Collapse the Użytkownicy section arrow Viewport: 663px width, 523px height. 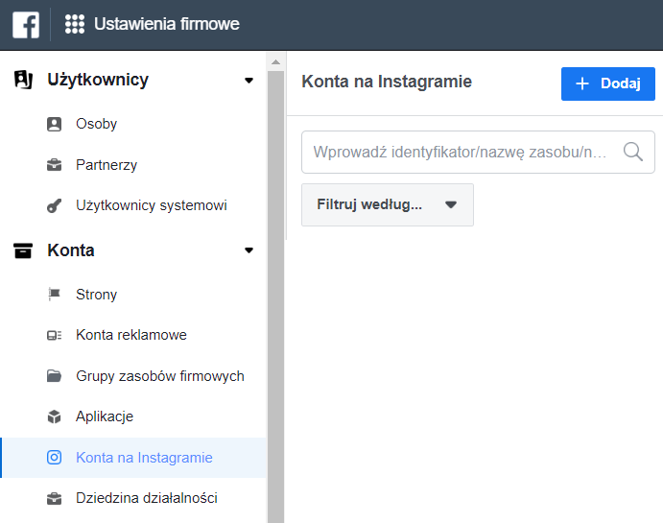tap(249, 81)
